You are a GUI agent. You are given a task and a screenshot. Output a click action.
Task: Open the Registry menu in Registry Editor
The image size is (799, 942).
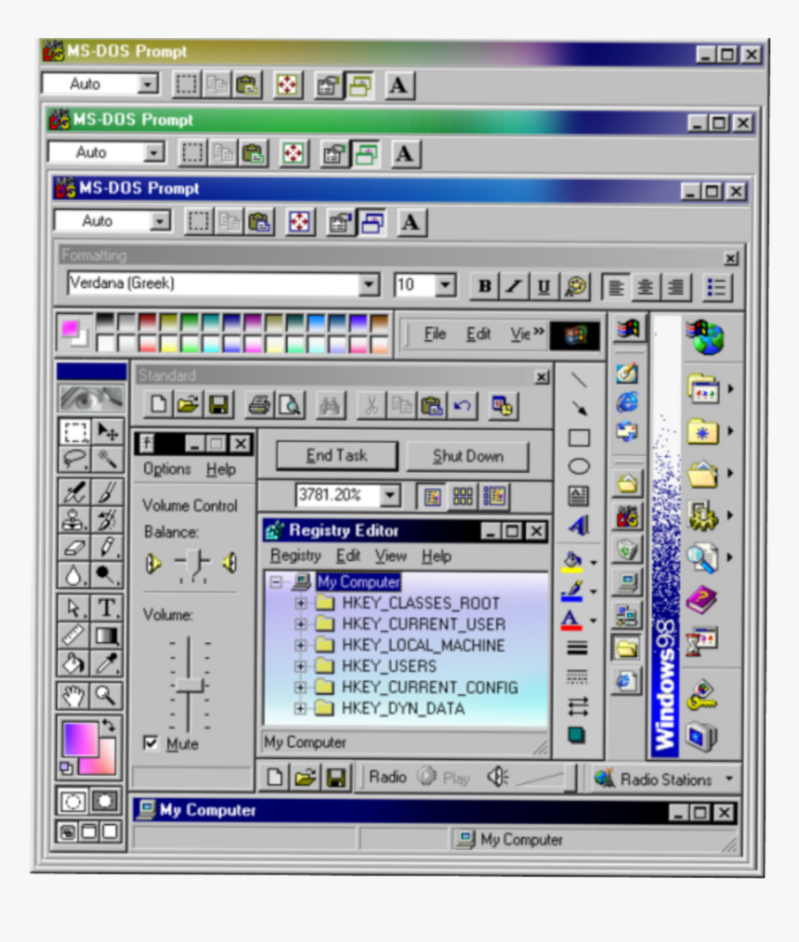295,556
